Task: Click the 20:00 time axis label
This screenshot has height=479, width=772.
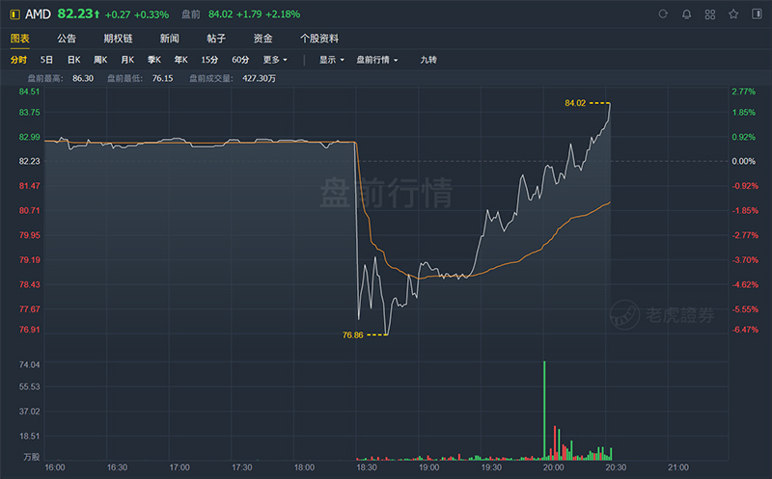Action: coord(553,467)
